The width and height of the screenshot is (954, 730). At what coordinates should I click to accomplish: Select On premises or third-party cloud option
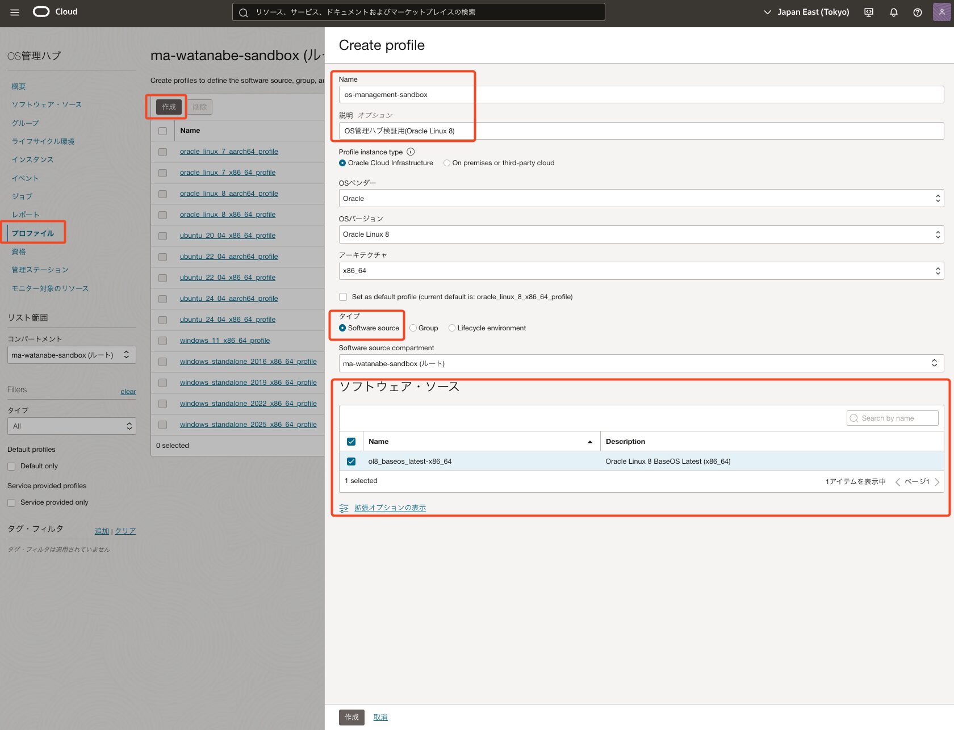(x=447, y=163)
